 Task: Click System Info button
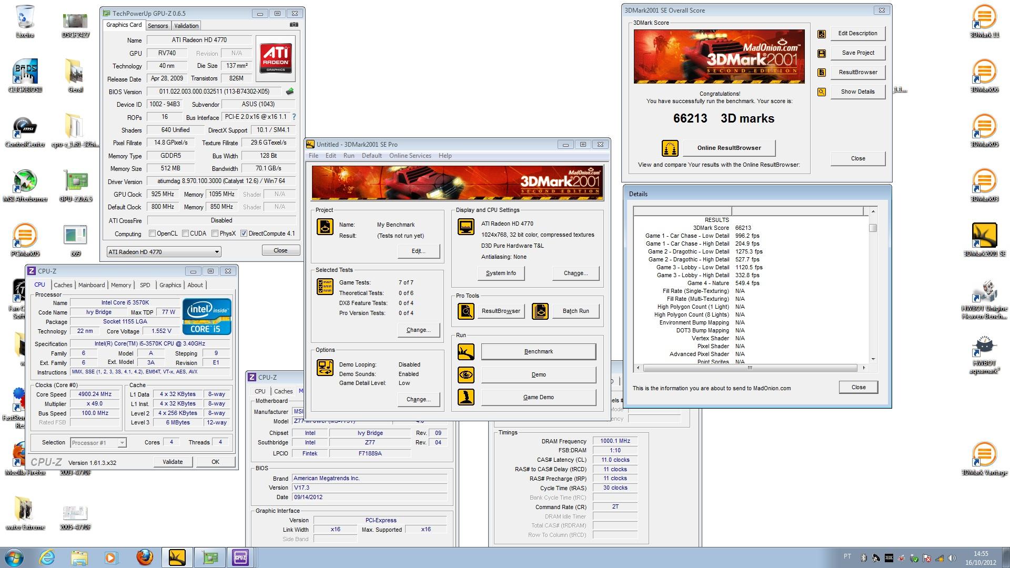(x=501, y=273)
